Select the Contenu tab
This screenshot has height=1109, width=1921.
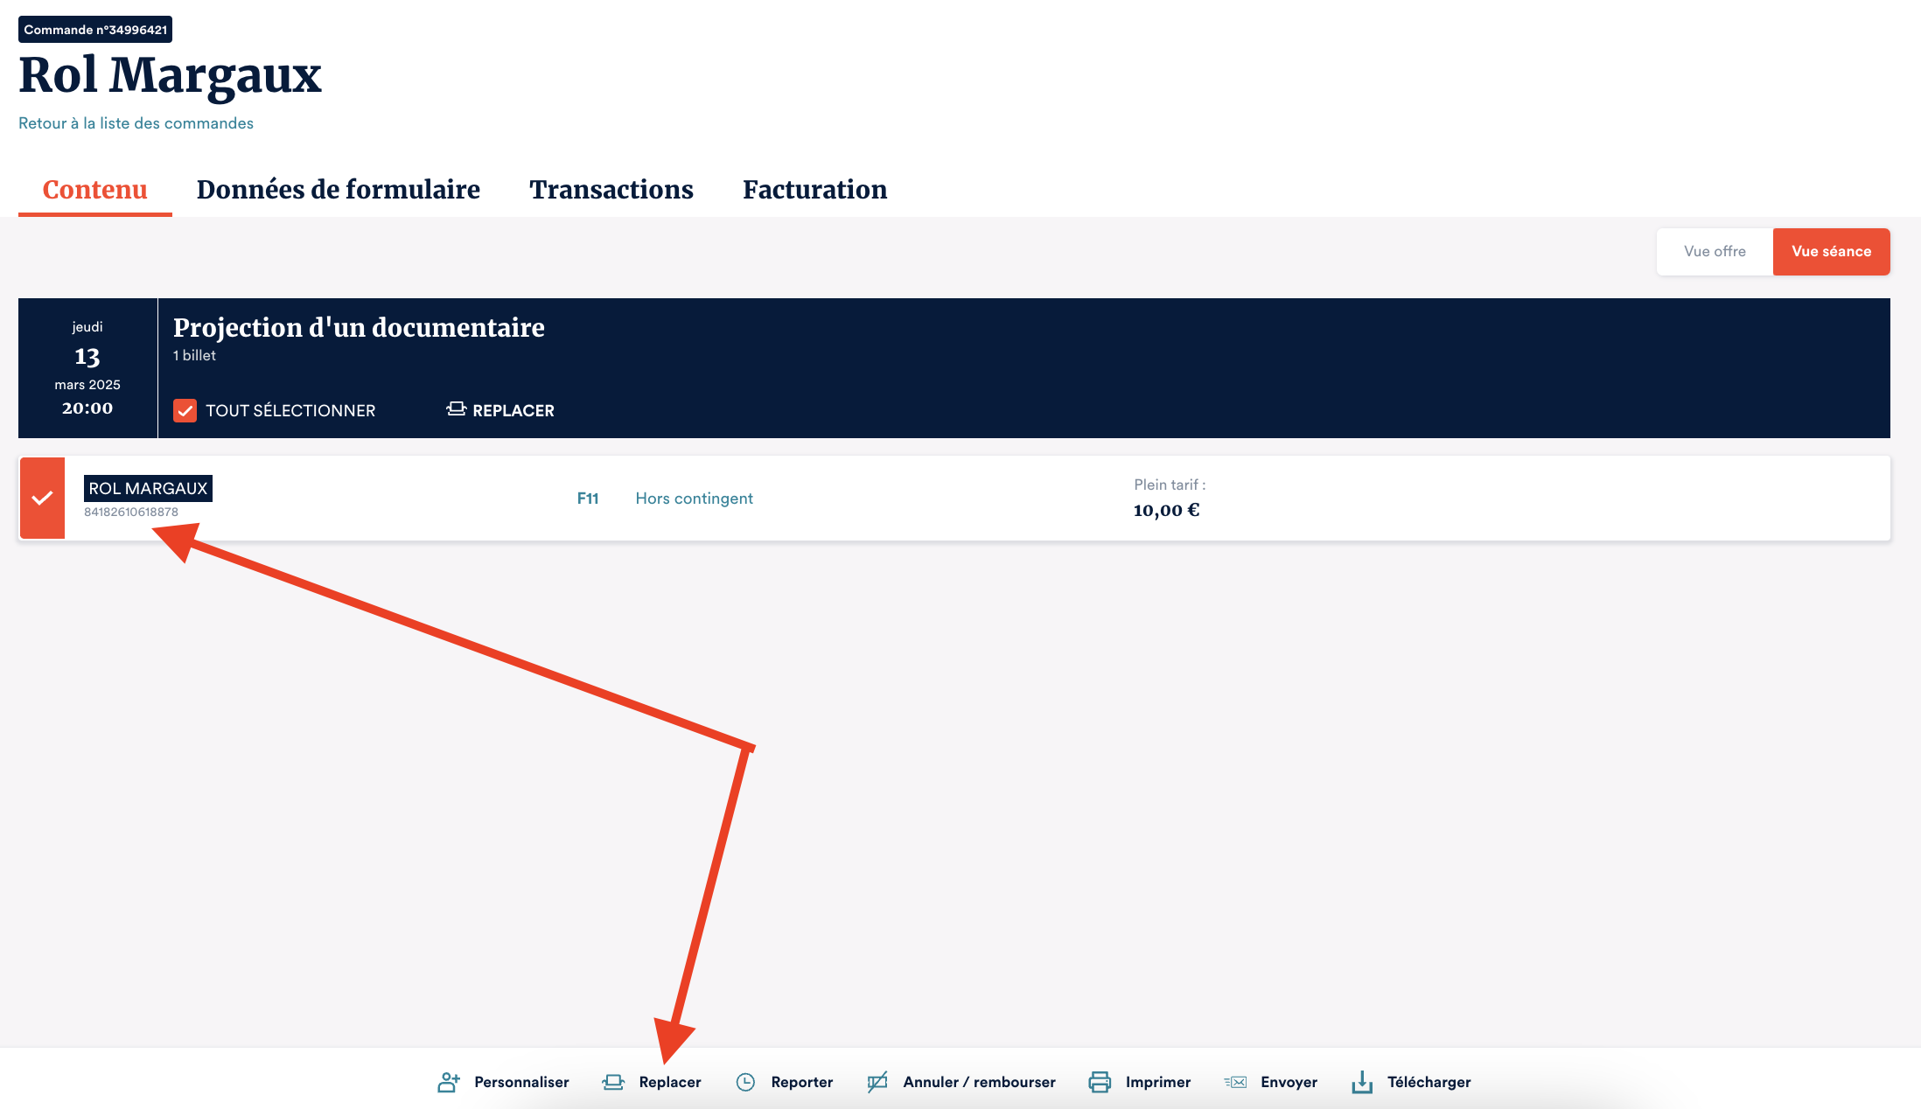tap(94, 189)
